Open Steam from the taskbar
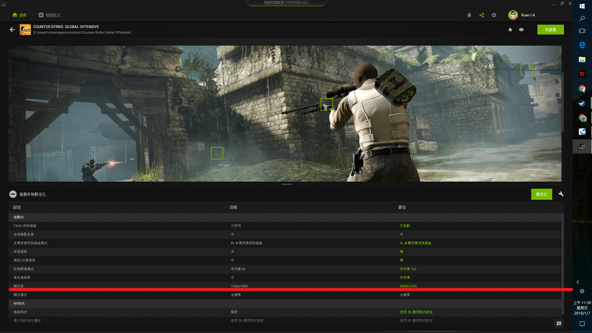Image resolution: width=592 pixels, height=333 pixels. (582, 103)
